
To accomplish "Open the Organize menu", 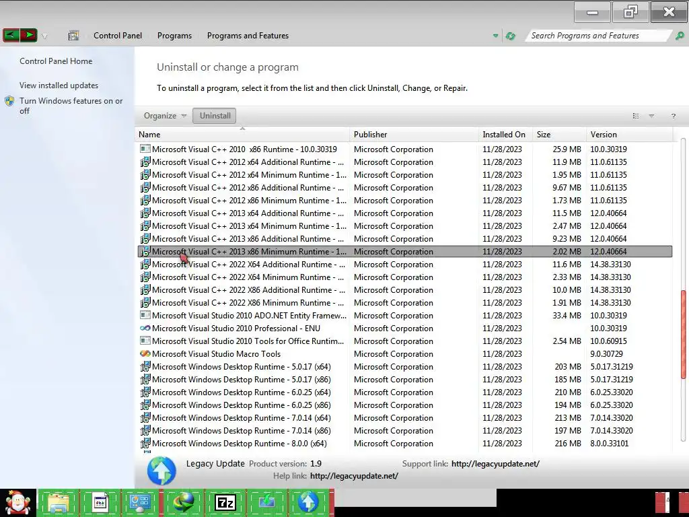I will [165, 116].
